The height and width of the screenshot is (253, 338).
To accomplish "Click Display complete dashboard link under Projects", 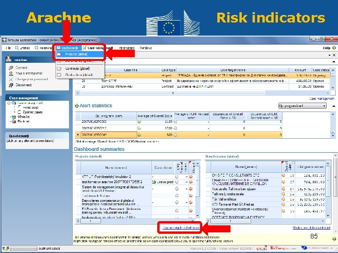I will [x=181, y=227].
